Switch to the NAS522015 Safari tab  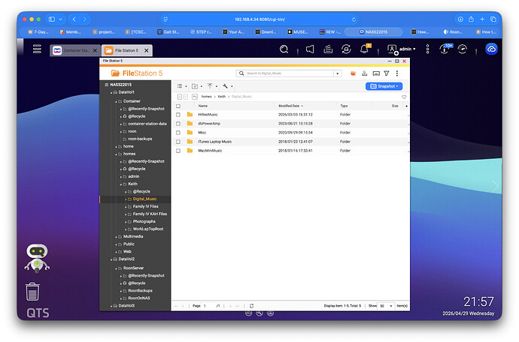pyautogui.click(x=373, y=31)
